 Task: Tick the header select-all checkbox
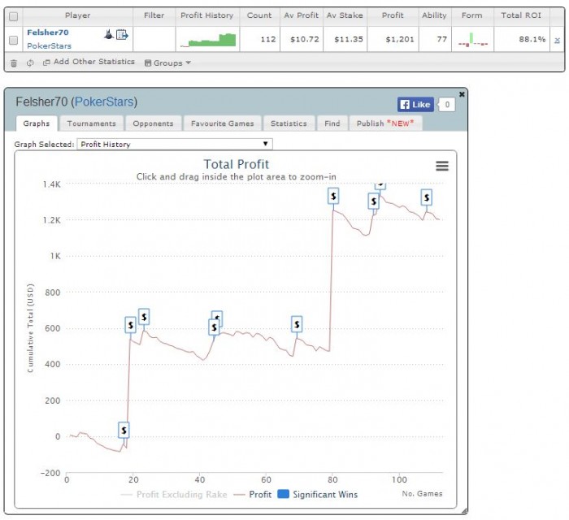(x=14, y=16)
